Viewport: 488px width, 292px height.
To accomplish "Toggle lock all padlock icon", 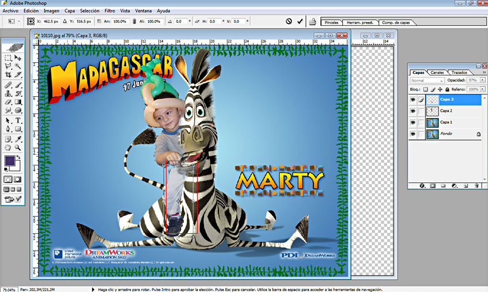I will tap(447, 90).
